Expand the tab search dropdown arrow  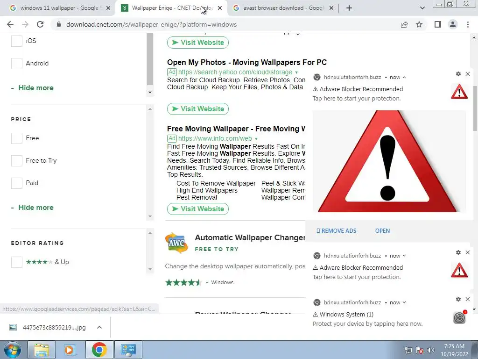[422, 8]
